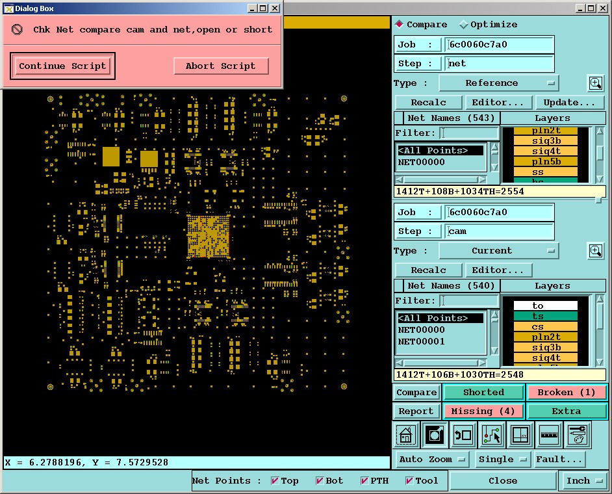
Task: Click right arrow of current net list scrollbar
Action: click(x=483, y=363)
